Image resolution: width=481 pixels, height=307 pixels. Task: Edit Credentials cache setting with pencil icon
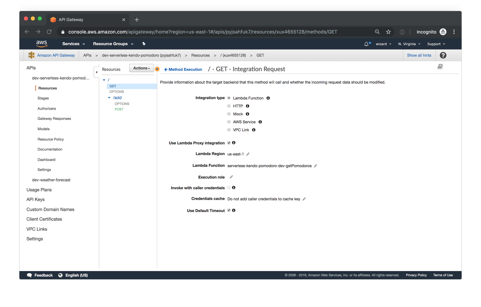(x=304, y=199)
